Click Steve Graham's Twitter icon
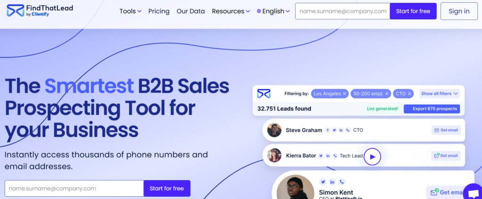This screenshot has height=199, width=482. [334, 130]
